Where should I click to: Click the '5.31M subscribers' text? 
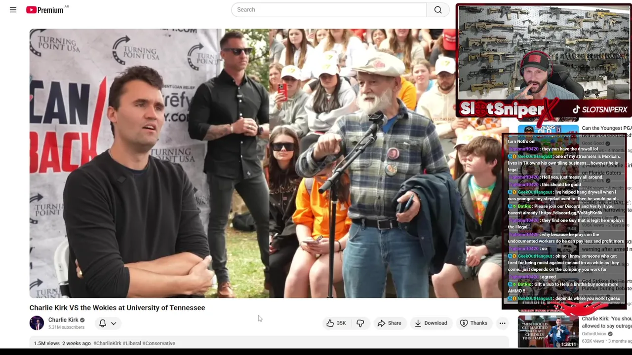66,327
